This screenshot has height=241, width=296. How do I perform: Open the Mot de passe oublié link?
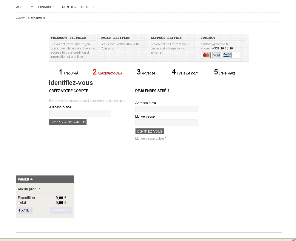coord(151,139)
